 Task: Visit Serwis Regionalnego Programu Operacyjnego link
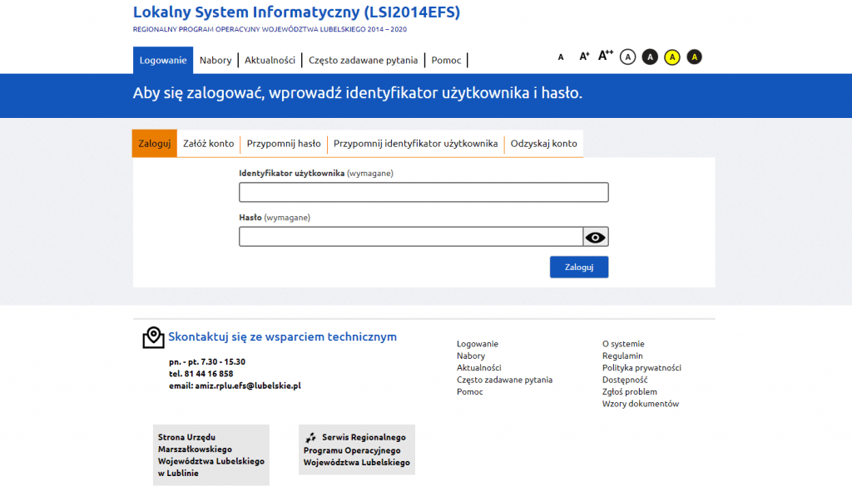pyautogui.click(x=356, y=449)
